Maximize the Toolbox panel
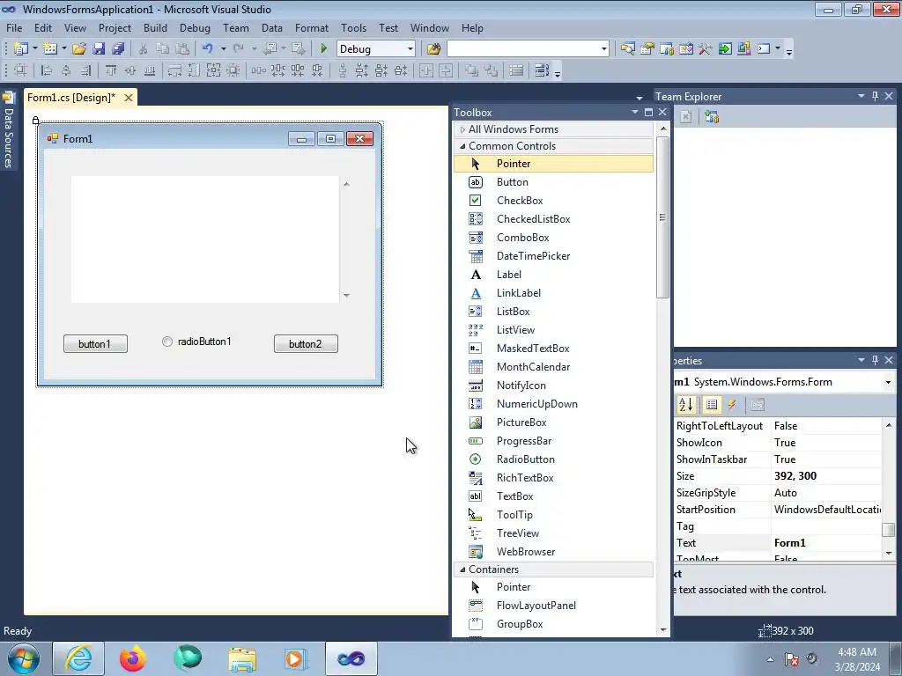902x676 pixels. click(648, 112)
